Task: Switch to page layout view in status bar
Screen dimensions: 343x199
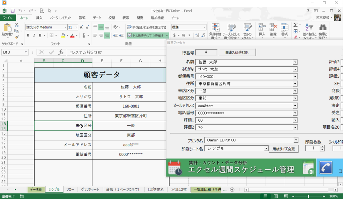Action: click(276, 196)
